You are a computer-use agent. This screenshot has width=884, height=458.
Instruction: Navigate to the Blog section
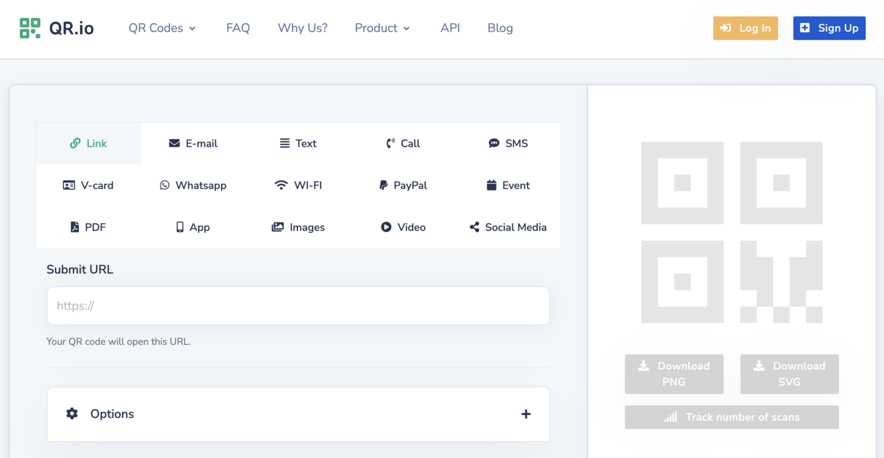point(500,28)
